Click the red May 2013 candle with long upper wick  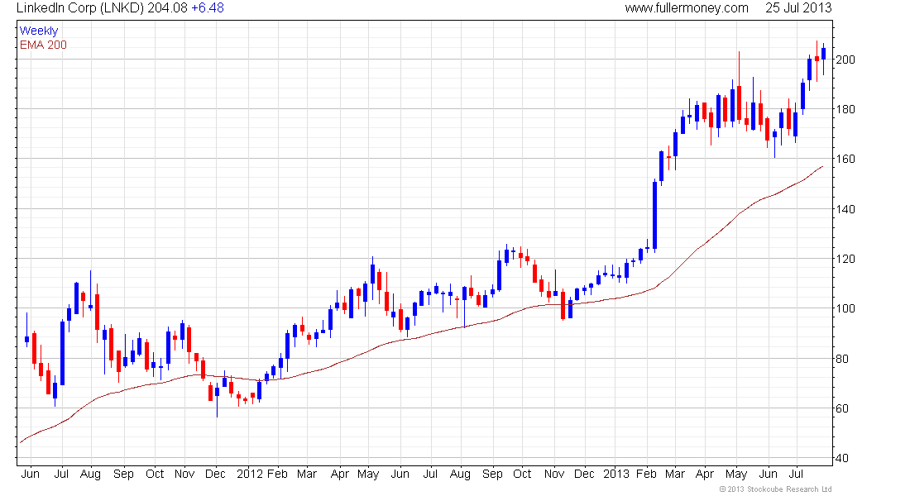click(x=739, y=103)
